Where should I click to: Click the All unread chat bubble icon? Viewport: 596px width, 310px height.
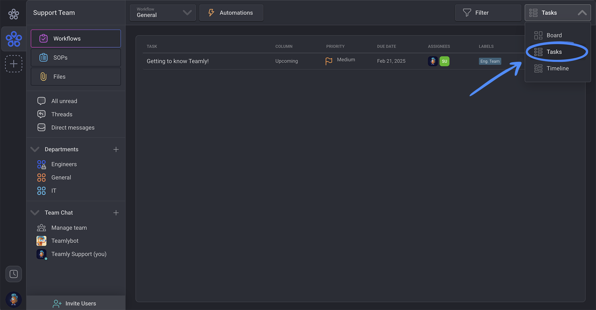(41, 101)
